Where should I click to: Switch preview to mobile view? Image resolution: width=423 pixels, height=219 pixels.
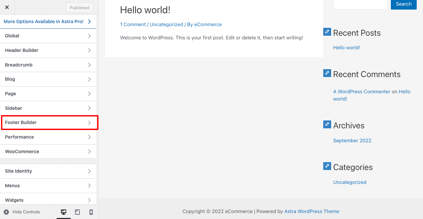point(91,212)
